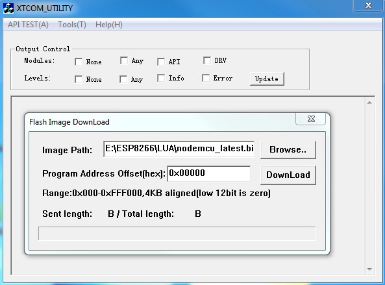Click the scroll up arrow in output pane
The width and height of the screenshot is (385, 285).
369,103
